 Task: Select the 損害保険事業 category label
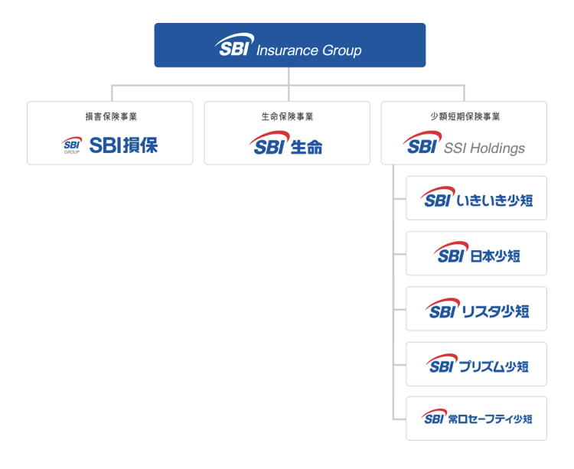coord(110,117)
